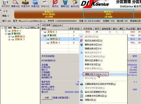The height and width of the screenshot is (104, 141).
Task: Click the 文件系统 column header
Action: pos(88,29)
